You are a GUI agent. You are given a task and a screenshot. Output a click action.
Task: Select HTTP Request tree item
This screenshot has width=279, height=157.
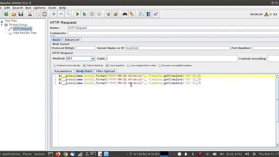22,29
